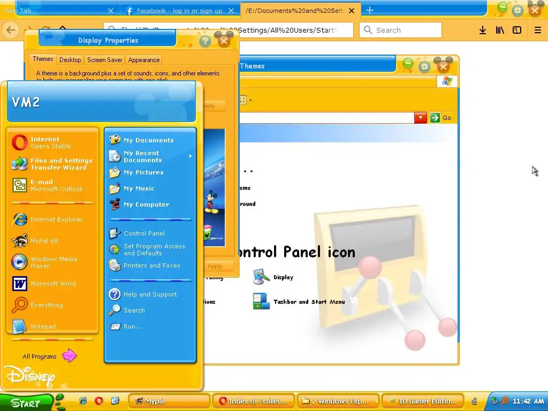Screen dimensions: 548x411
Task: Click the Display control panel icon
Action: click(273, 277)
